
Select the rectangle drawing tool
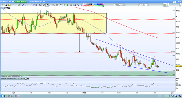click(x=74, y=5)
